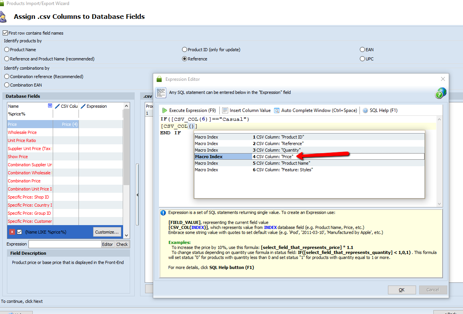The image size is (463, 314).
Task: Click the Name column filter icon
Action: pos(50,106)
